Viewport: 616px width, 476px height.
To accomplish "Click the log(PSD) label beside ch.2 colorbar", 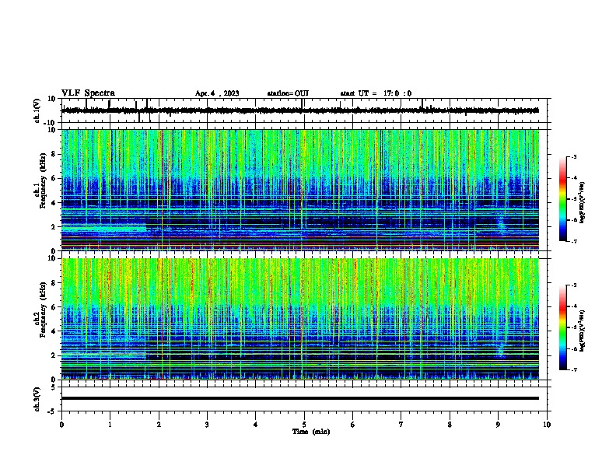I will pyautogui.click(x=582, y=331).
